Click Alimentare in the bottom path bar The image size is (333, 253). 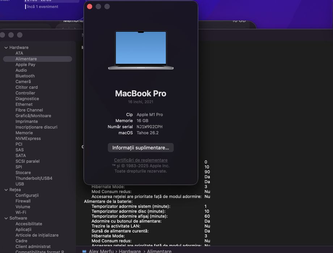[159, 251]
